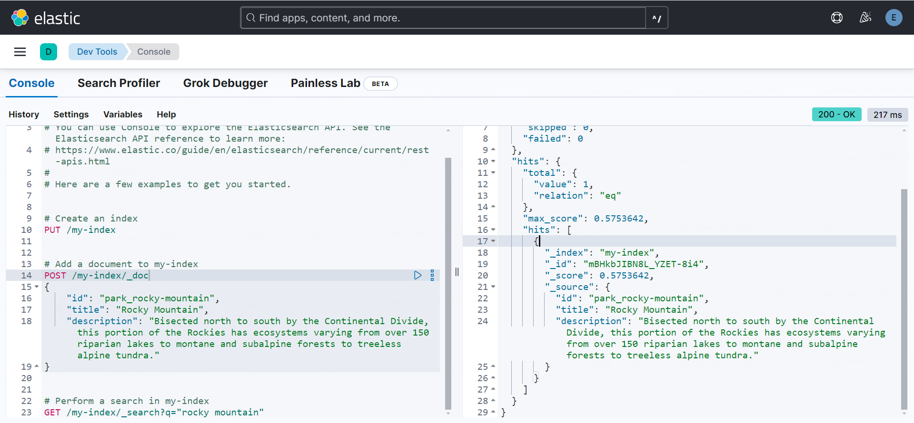Image resolution: width=914 pixels, height=423 pixels.
Task: Toggle fold marker at response line 26
Action: tap(493, 378)
